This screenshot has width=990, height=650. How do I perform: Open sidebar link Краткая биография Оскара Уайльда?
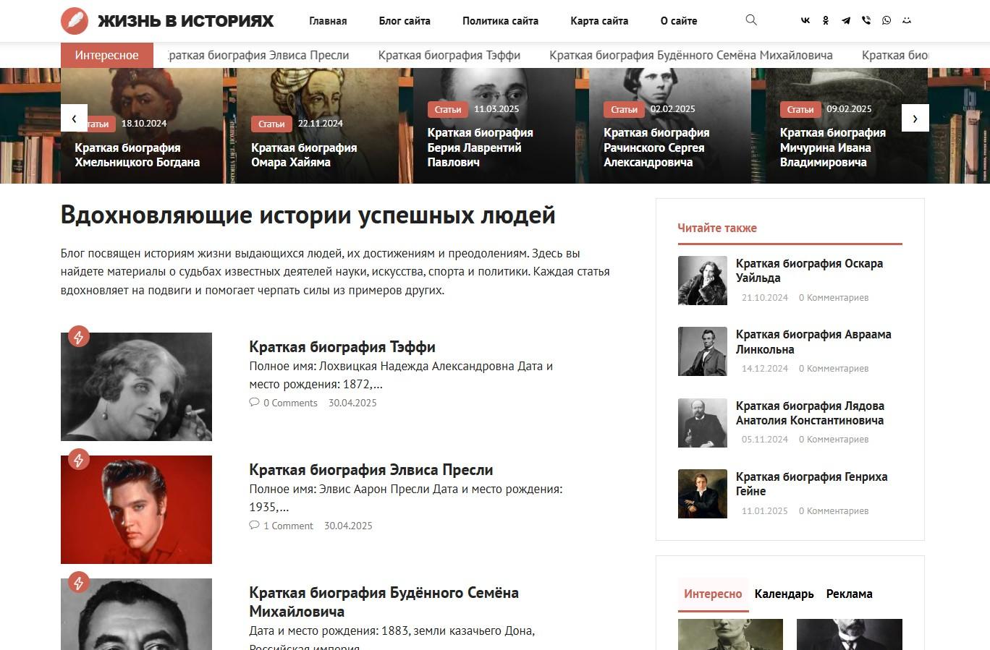point(809,270)
